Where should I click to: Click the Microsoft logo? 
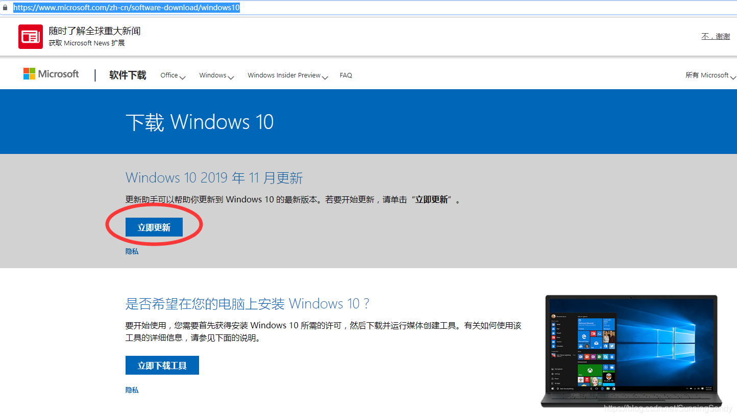tap(51, 74)
